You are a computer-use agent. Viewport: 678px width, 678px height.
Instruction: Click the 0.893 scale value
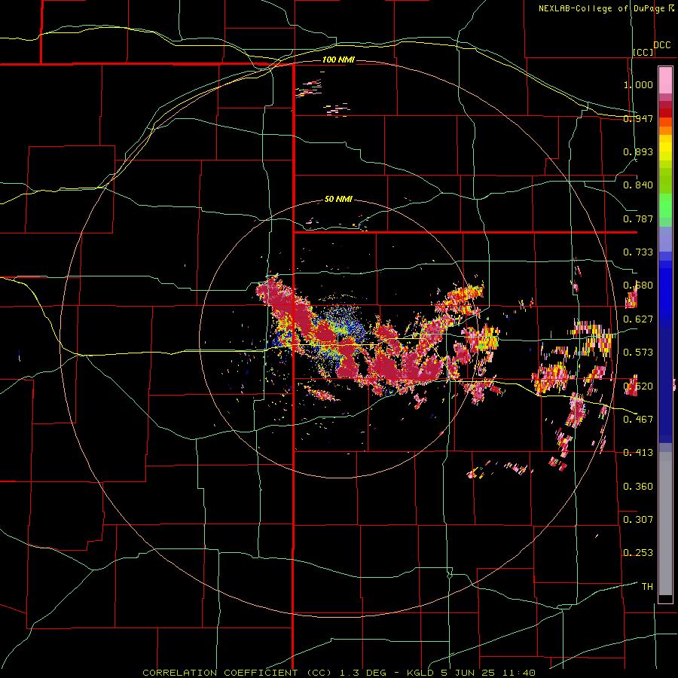click(638, 151)
